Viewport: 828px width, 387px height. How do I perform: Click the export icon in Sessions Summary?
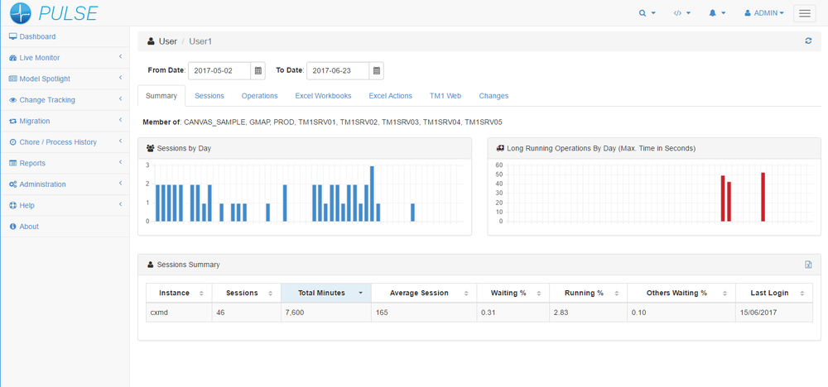coord(808,265)
